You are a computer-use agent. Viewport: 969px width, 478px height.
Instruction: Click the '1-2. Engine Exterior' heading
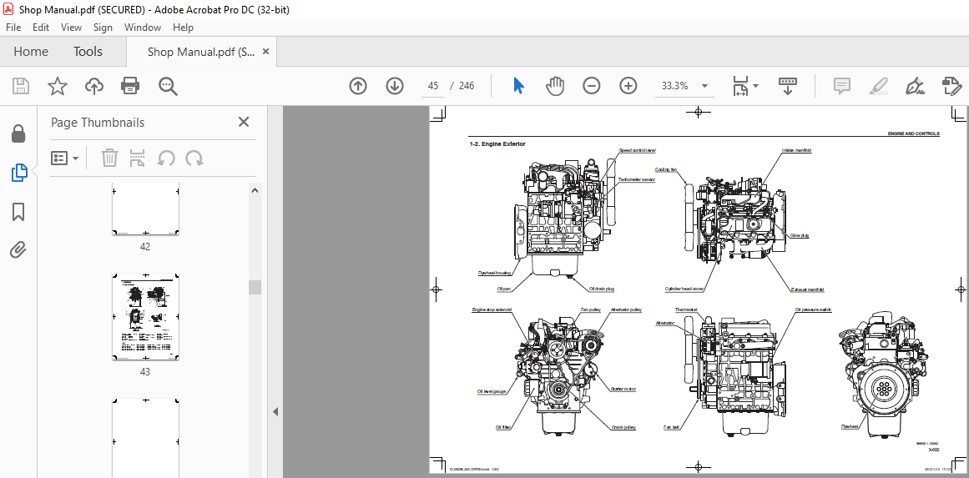click(497, 143)
